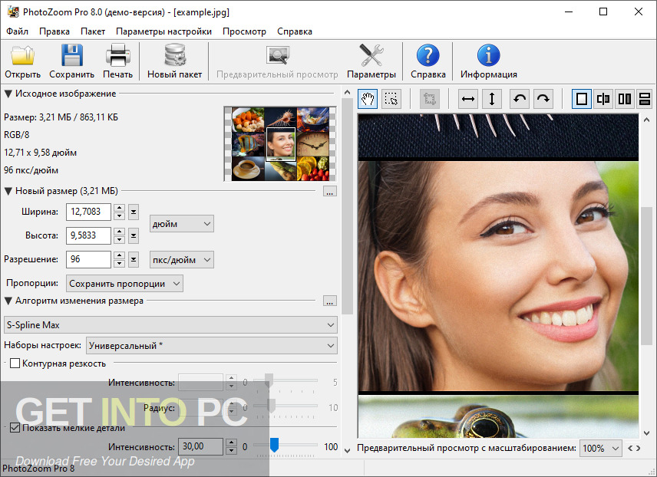Viewport: 657px width, 477px height.
Task: Select the hand pan tool
Action: (368, 99)
